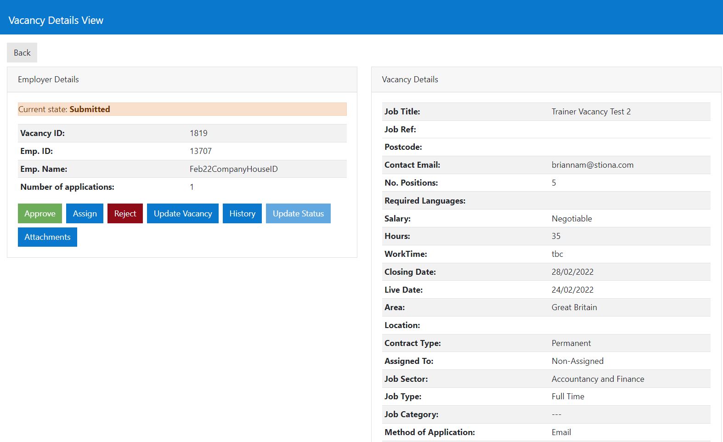
Task: Click the Location: label
Action: (x=402, y=325)
